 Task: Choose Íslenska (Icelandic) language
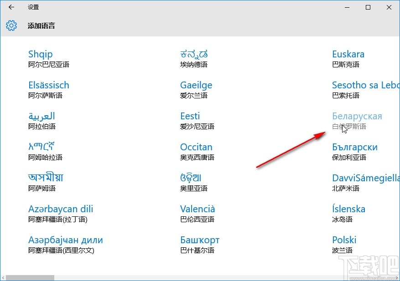348,209
